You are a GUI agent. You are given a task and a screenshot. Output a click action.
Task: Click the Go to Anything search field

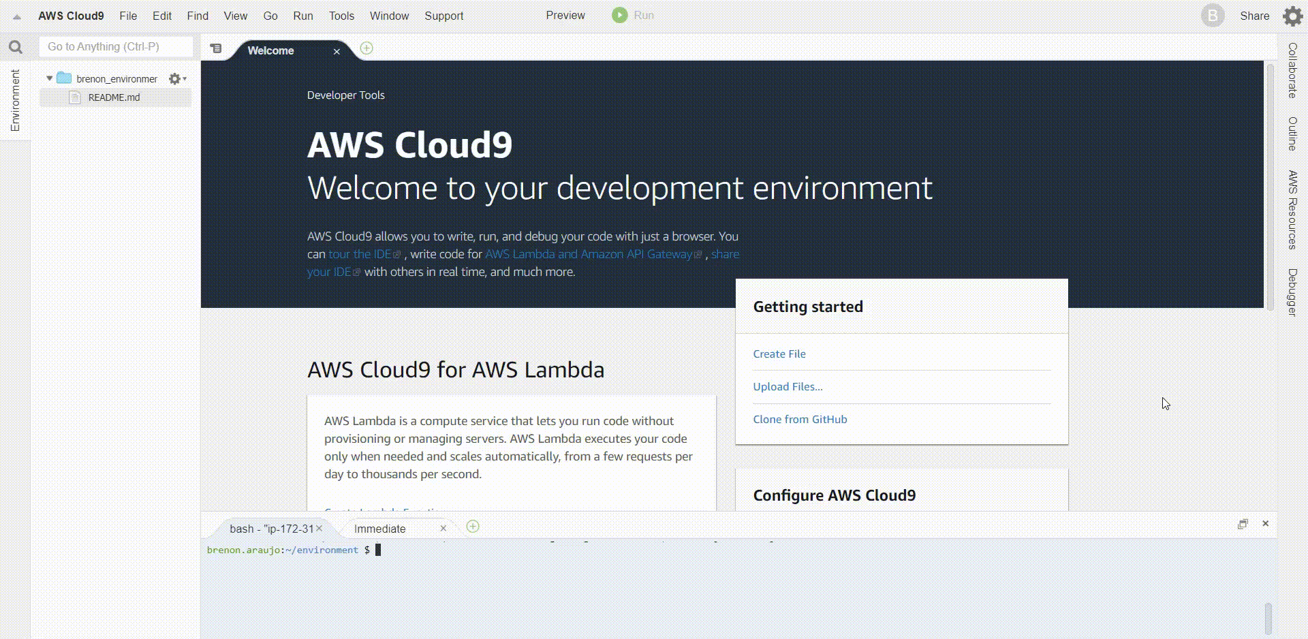(x=116, y=47)
